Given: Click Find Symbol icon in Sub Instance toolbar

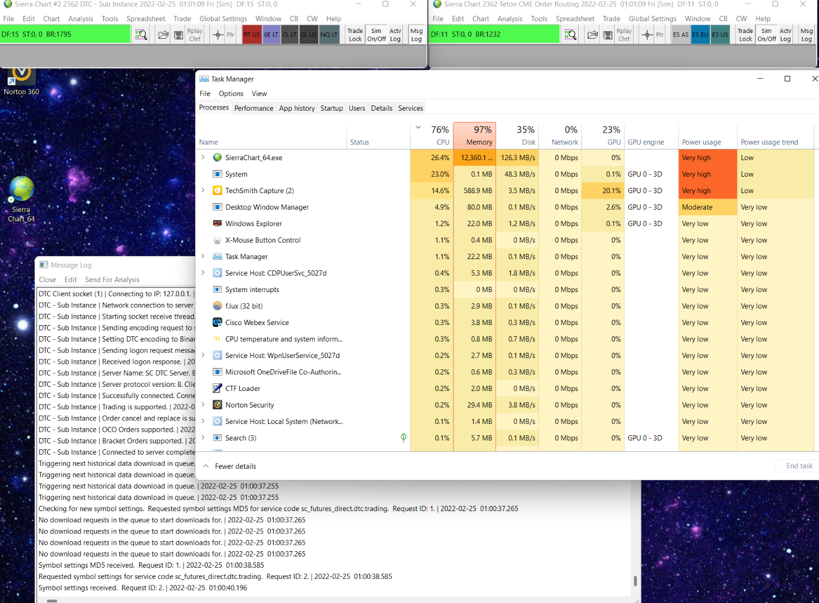Looking at the screenshot, I should pos(141,35).
